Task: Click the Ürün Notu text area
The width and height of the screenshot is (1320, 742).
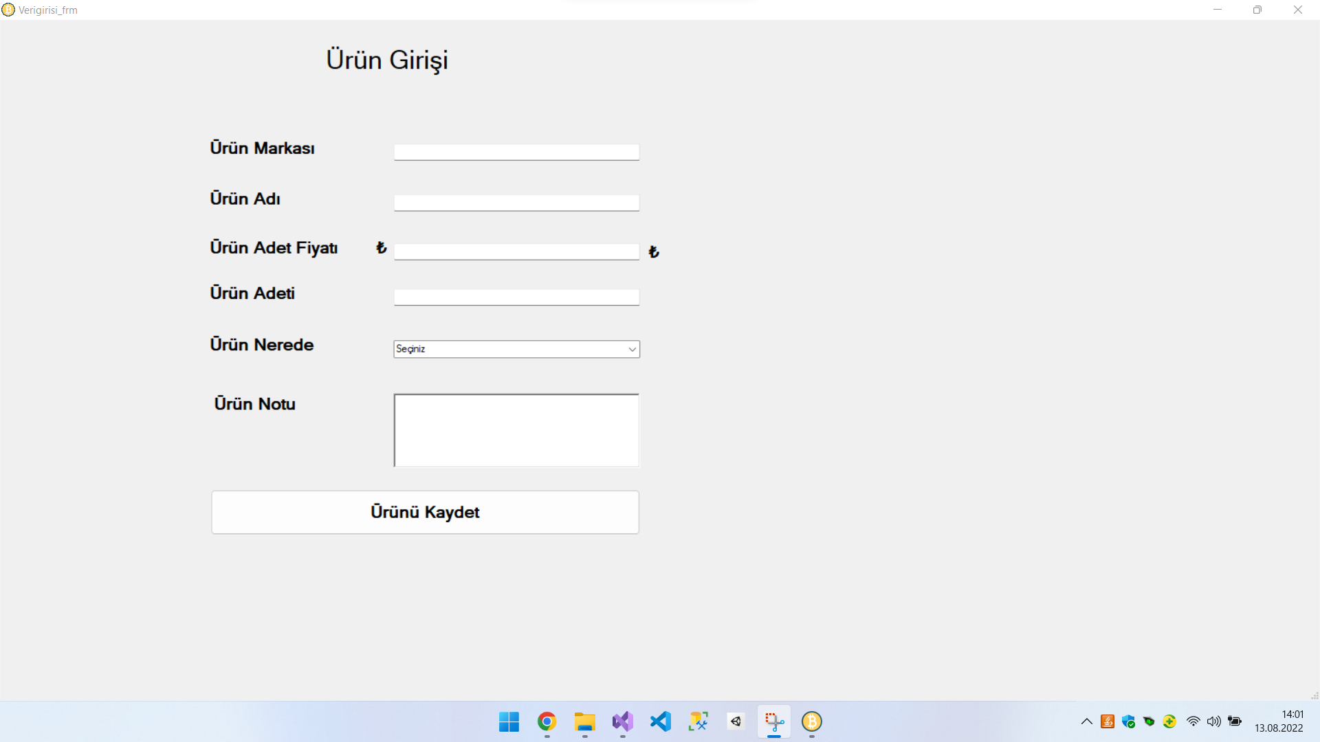Action: [516, 429]
